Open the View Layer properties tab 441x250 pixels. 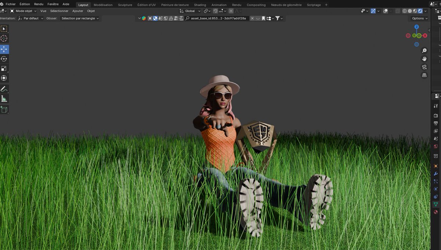pos(436,131)
